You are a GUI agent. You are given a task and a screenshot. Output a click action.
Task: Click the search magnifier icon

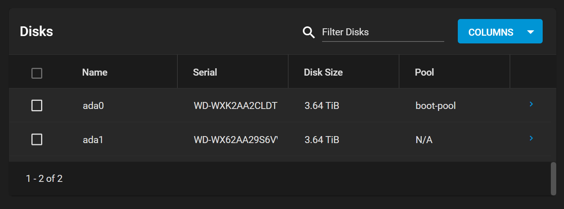pos(309,32)
